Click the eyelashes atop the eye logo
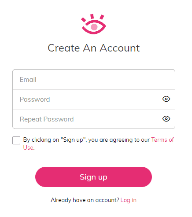Viewport: 192px width, 217px height. click(92, 17)
